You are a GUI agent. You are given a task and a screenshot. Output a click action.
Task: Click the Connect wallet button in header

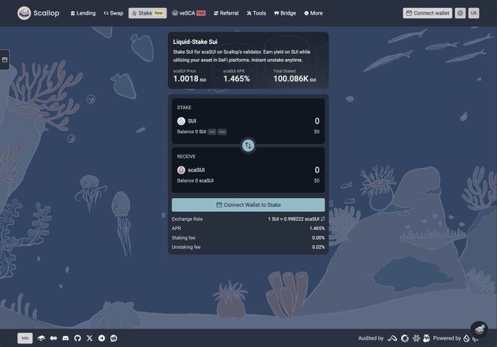point(428,13)
